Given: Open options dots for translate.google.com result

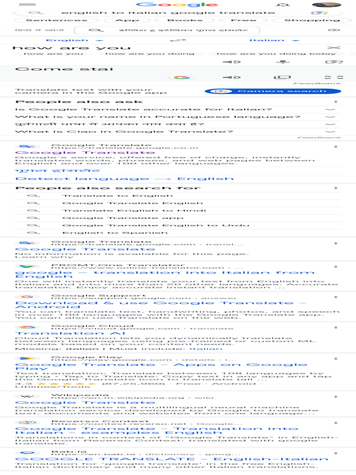Looking at the screenshot, I should point(336,243).
